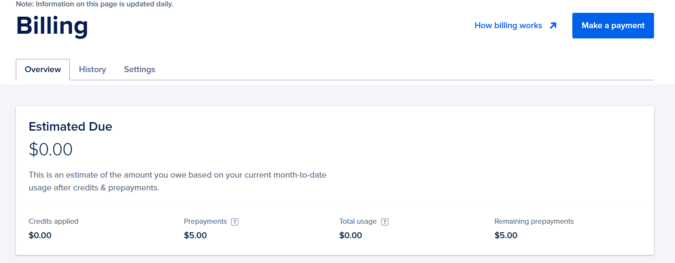
Task: Click the $5.00 Remaining prepayments value
Action: pyautogui.click(x=506, y=235)
